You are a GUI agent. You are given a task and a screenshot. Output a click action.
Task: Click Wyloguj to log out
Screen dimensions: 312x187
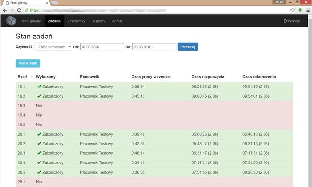pyautogui.click(x=292, y=21)
